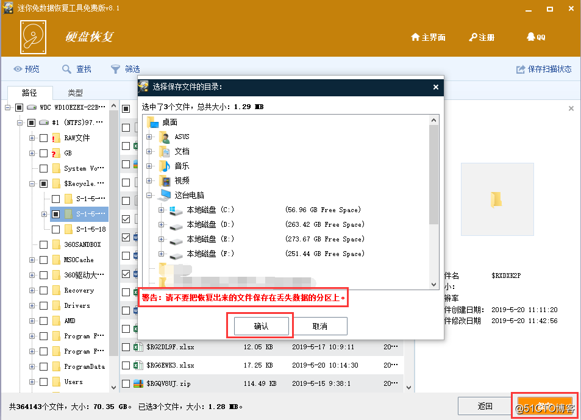This screenshot has width=581, height=420.
Task: Expand 本地磁盘 (F:) node
Action: point(161,254)
